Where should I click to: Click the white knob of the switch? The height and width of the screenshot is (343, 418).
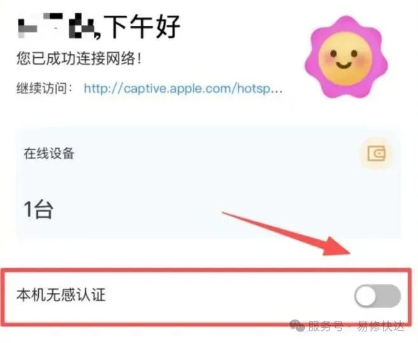[x=366, y=296]
